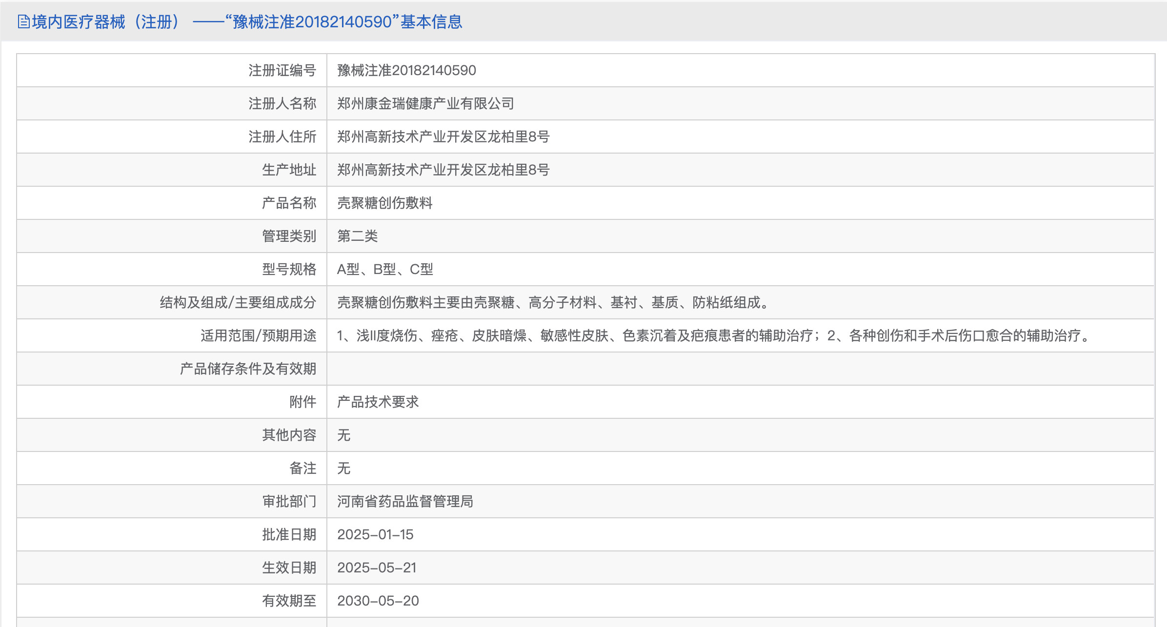The image size is (1167, 627).
Task: Click the 其他内容 value 无
Action: point(343,435)
